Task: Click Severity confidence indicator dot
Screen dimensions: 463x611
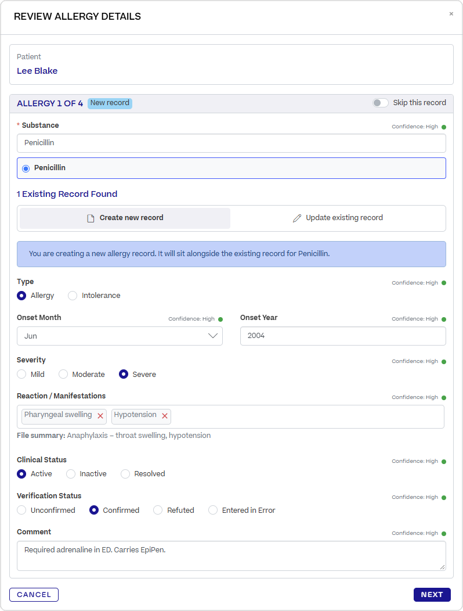Action: click(x=443, y=362)
